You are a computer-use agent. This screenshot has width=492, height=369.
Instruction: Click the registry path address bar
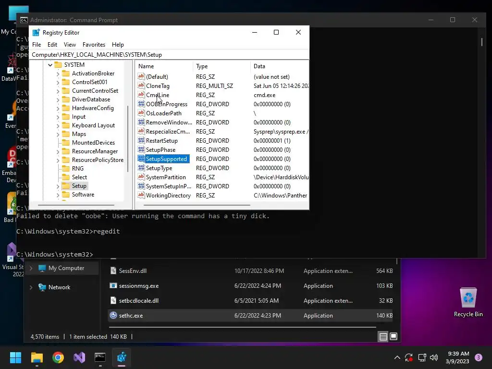[x=169, y=55]
